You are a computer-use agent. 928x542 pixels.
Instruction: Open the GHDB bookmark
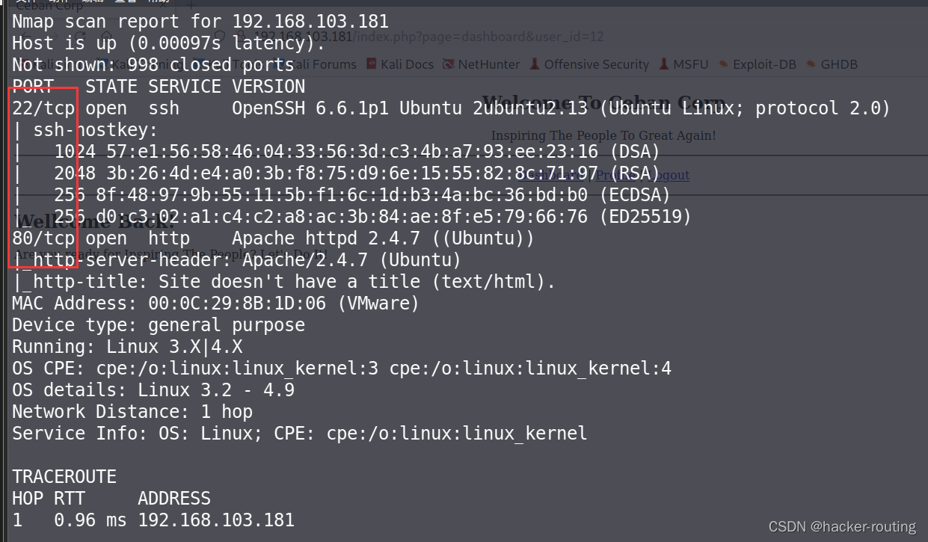point(838,64)
